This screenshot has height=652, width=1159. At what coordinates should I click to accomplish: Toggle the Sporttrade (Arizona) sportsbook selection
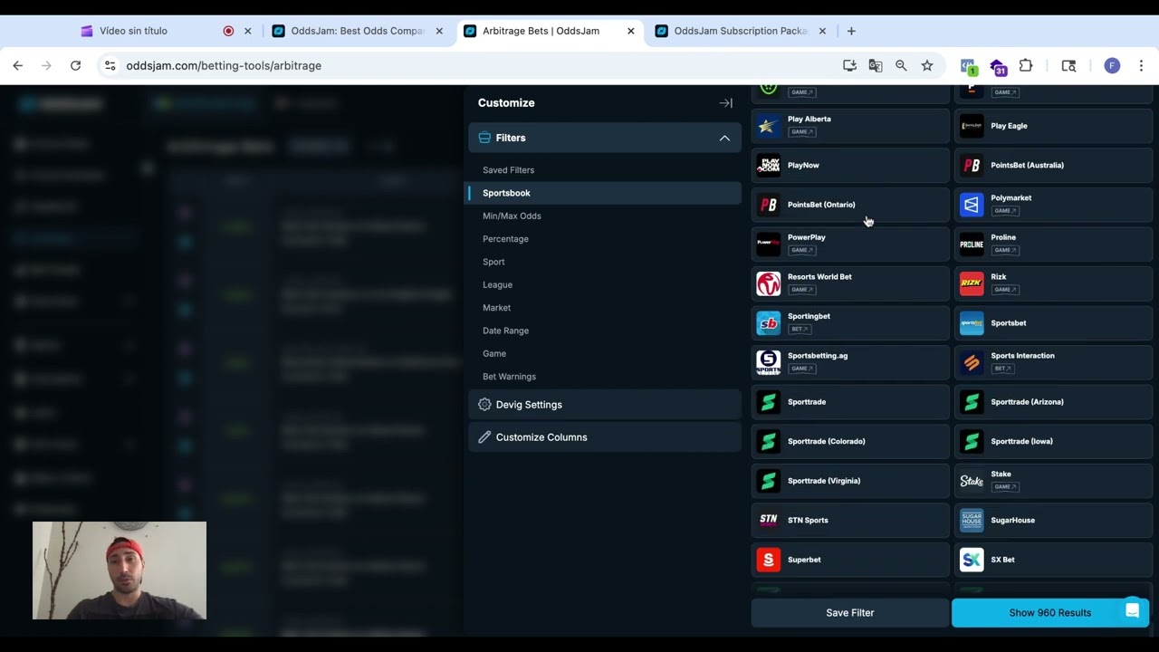[x=1053, y=402]
